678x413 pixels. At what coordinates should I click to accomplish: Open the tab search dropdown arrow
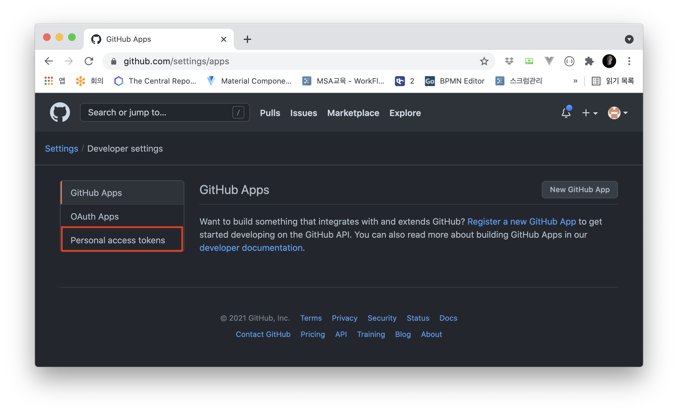coord(629,39)
